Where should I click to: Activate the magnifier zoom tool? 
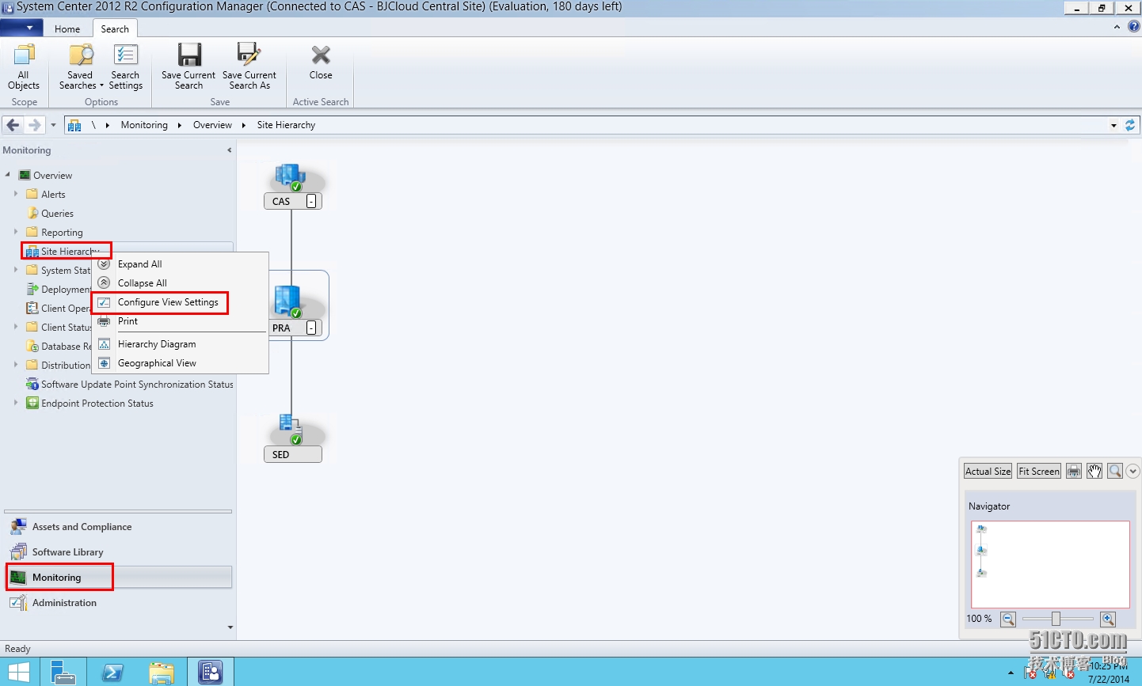[x=1115, y=471]
